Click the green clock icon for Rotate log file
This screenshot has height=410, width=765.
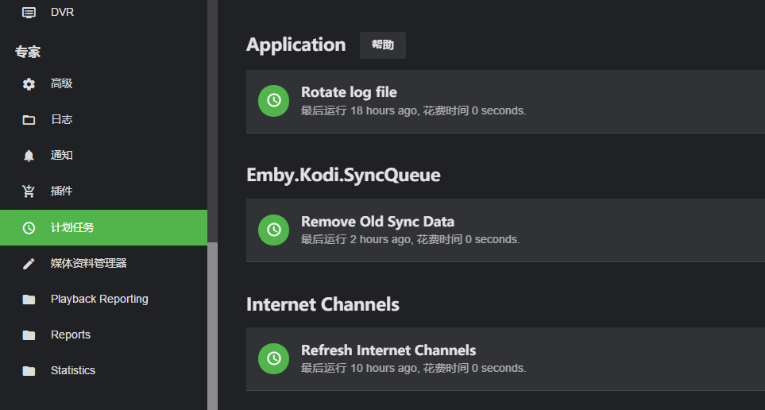click(x=274, y=100)
